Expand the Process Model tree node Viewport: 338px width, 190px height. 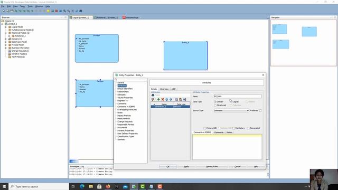[6, 45]
